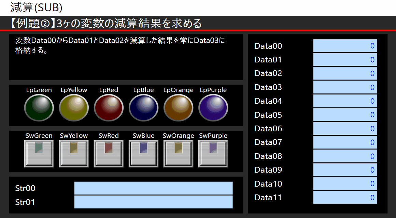Focus the Str00 text field
396x218 pixels.
click(153, 188)
